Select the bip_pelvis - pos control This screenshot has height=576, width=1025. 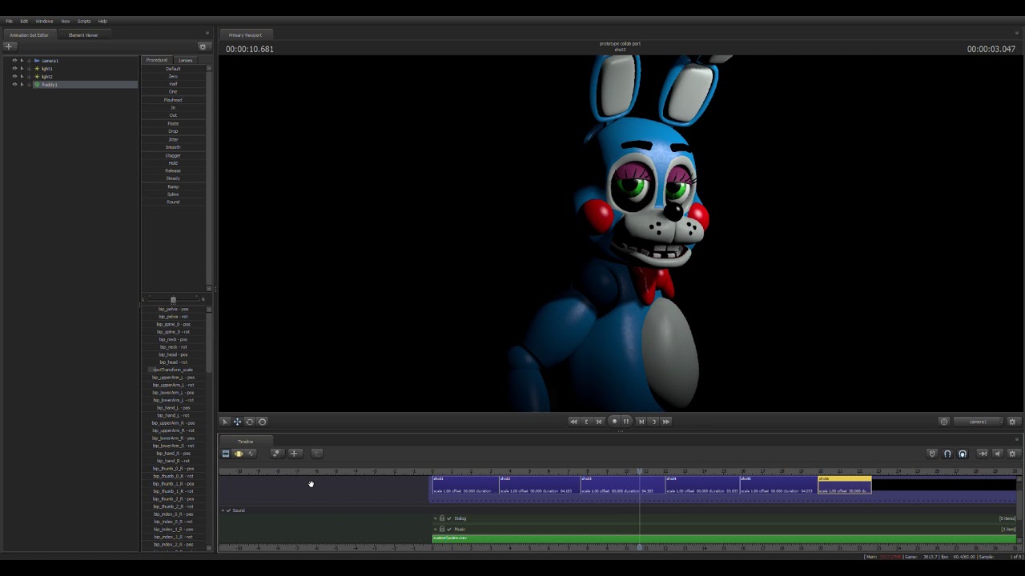[x=173, y=309]
